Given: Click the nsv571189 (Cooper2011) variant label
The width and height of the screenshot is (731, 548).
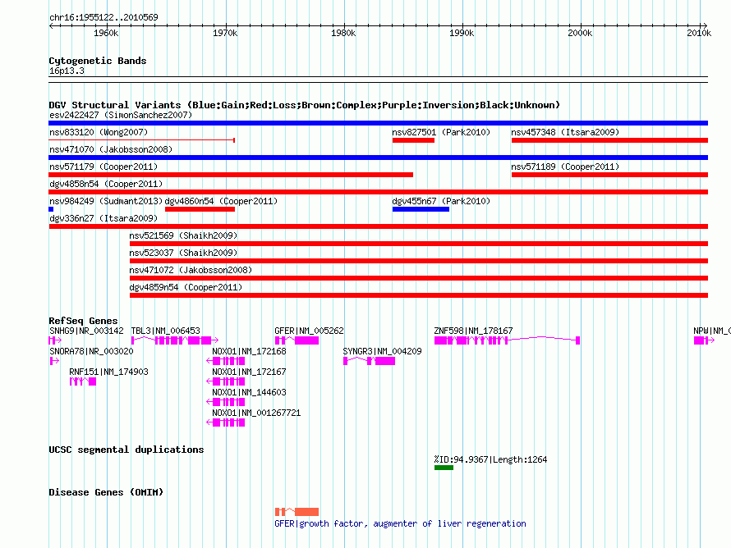Looking at the screenshot, I should (x=565, y=167).
